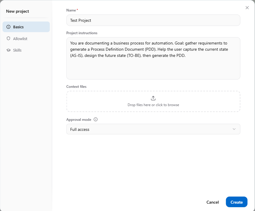Viewport: 255px width, 211px height.
Task: Cancel the new project dialog
Action: [212, 202]
